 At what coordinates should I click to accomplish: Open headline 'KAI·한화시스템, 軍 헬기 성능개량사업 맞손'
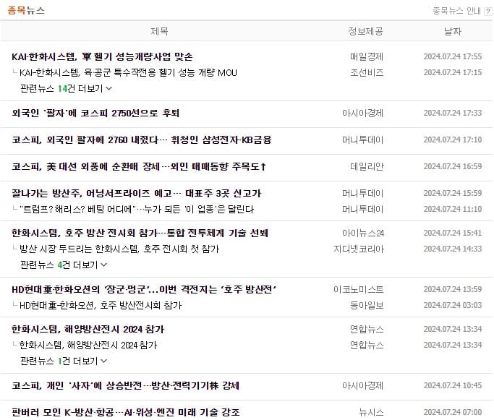pyautogui.click(x=102, y=56)
